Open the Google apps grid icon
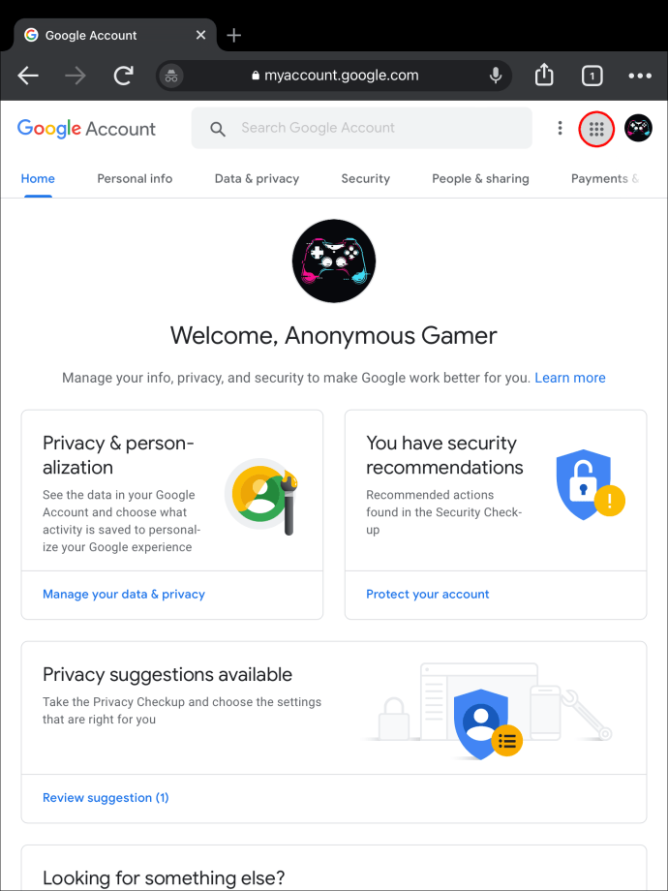The image size is (668, 891). click(x=595, y=130)
